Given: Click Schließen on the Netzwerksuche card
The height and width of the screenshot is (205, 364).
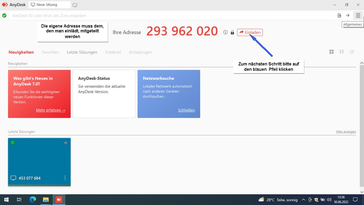Looking at the screenshot, I should click(x=186, y=110).
